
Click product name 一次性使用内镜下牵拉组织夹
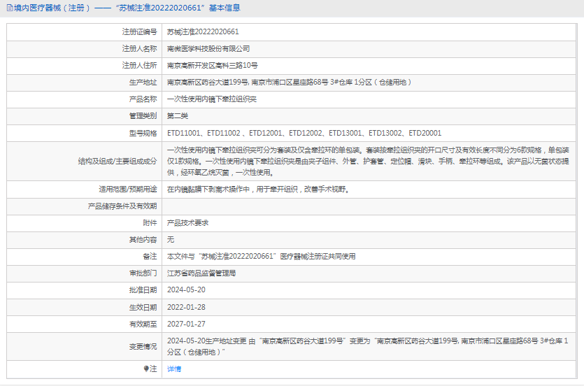pyautogui.click(x=211, y=99)
